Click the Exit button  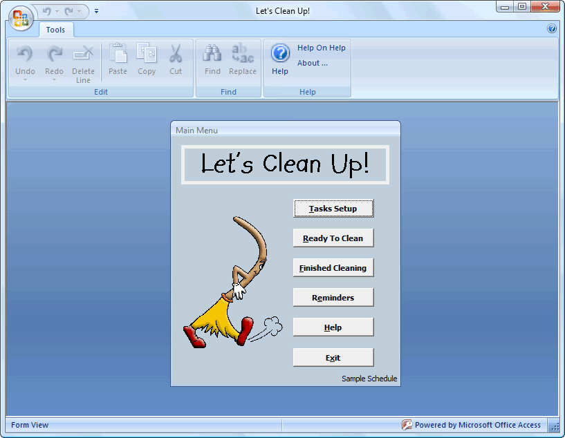pos(333,357)
